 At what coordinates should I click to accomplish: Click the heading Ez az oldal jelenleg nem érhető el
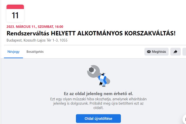click(98, 94)
